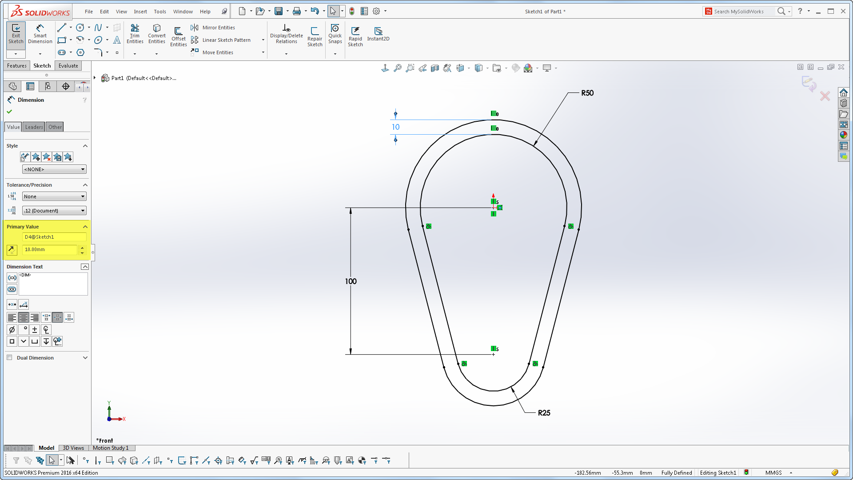Viewport: 853px width, 480px height.
Task: Select the Offset Entities tool
Action: tap(178, 36)
